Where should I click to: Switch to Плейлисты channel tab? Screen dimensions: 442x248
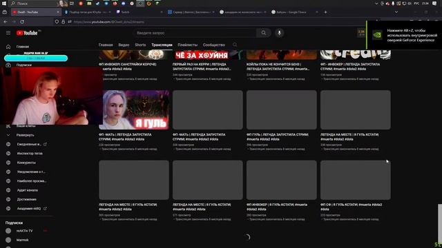click(187, 45)
